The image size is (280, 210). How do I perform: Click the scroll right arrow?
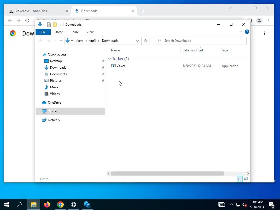click(247, 173)
